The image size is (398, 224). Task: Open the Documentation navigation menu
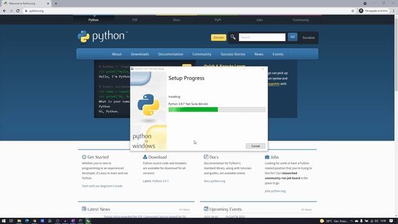pos(170,54)
